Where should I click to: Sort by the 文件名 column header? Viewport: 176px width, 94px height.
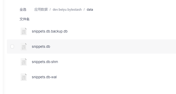[24, 19]
